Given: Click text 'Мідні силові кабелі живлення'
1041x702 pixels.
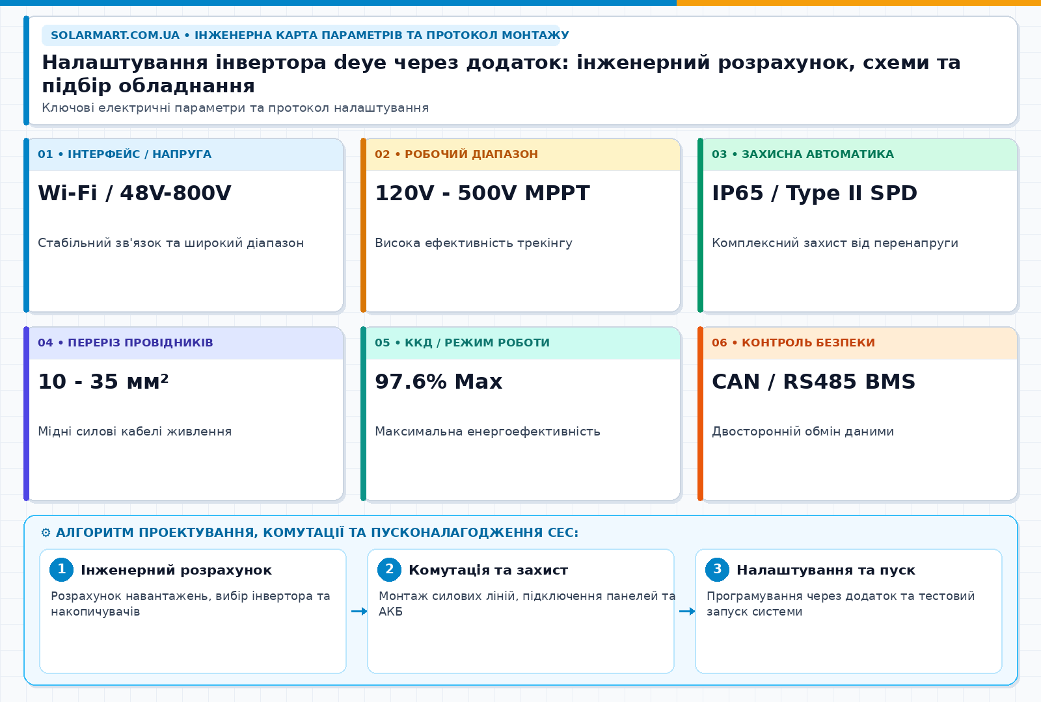Looking at the screenshot, I should coord(135,432).
